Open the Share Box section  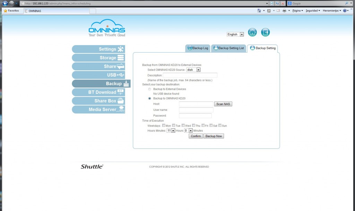click(98, 101)
